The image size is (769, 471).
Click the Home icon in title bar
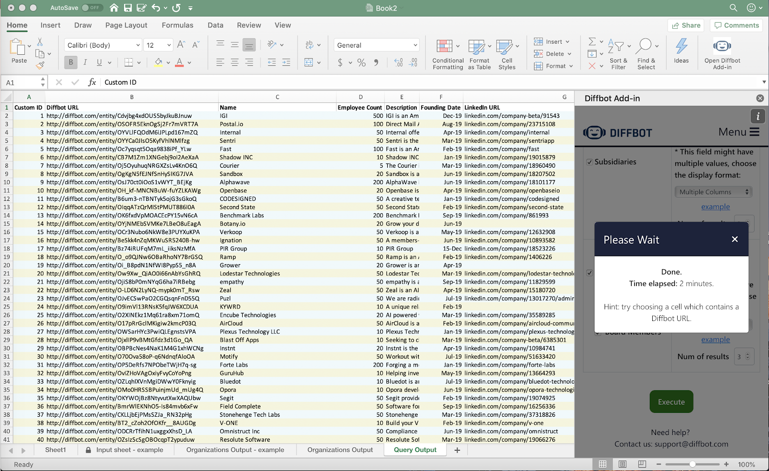[114, 8]
